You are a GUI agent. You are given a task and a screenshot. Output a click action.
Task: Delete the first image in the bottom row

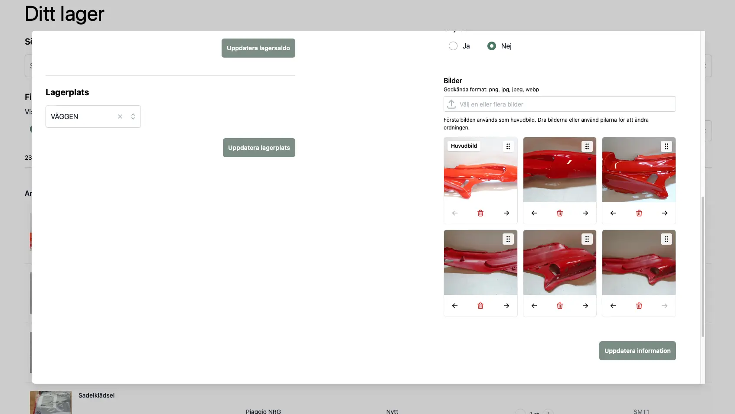point(480,306)
